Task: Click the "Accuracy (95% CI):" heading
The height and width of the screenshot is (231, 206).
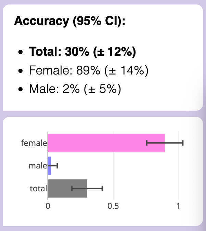Action: pos(70,21)
